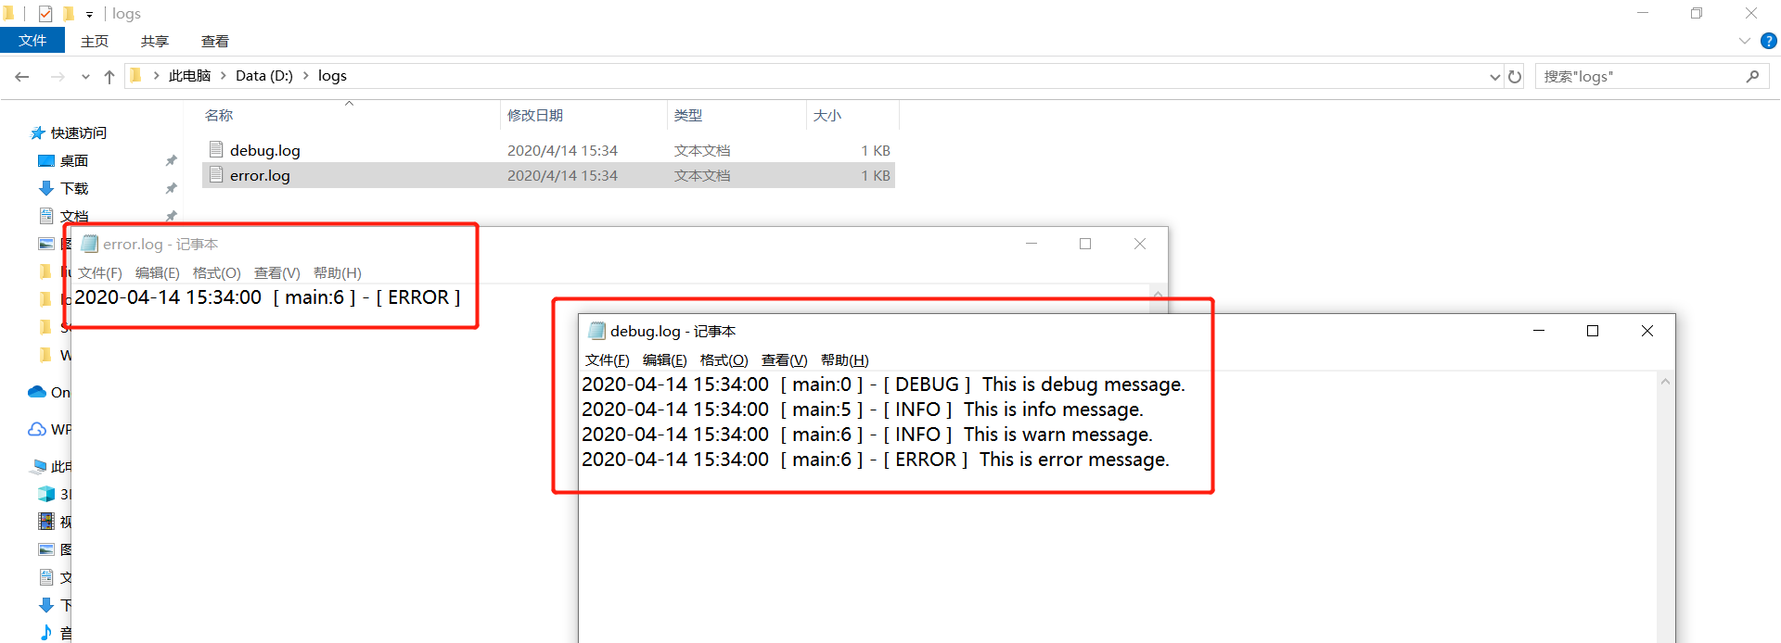Click the debug message line in debug.log
Screen dimensions: 1781x643
click(884, 385)
